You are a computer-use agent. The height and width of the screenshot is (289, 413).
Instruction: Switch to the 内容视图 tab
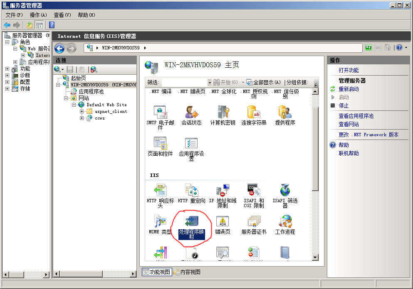point(187,272)
